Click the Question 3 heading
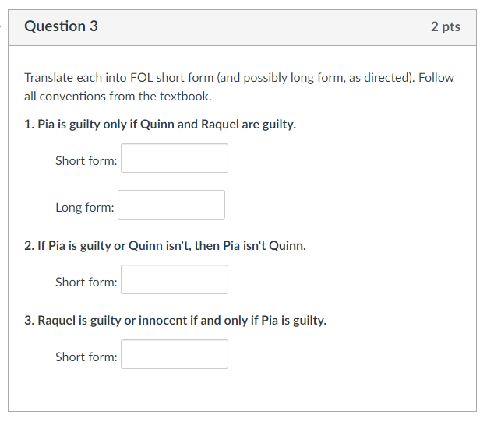Image resolution: width=494 pixels, height=425 pixels. pos(61,26)
